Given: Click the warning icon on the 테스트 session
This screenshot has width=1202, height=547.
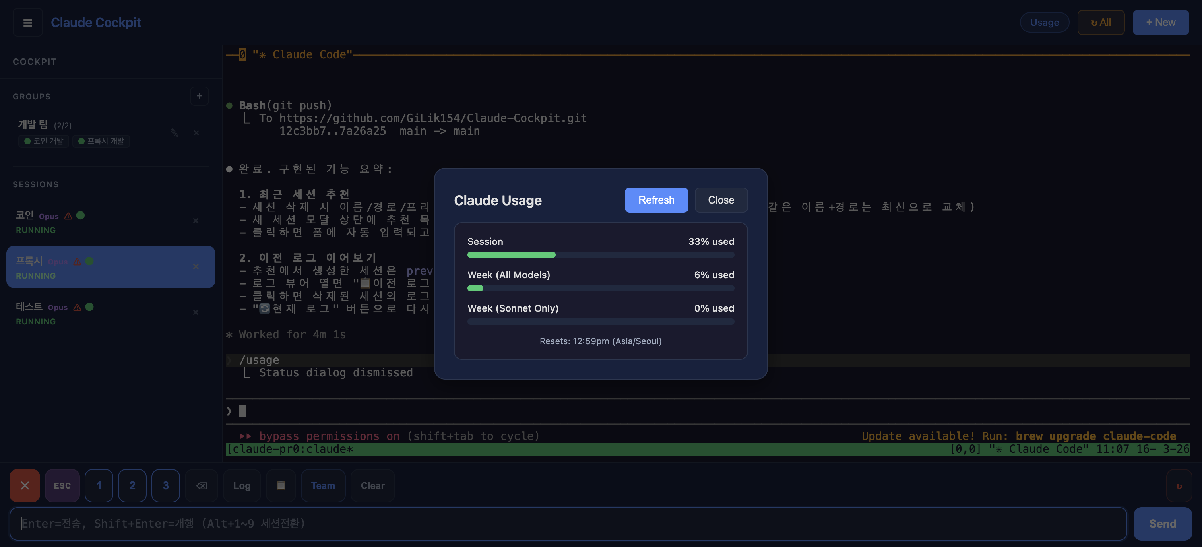Looking at the screenshot, I should pyautogui.click(x=77, y=308).
